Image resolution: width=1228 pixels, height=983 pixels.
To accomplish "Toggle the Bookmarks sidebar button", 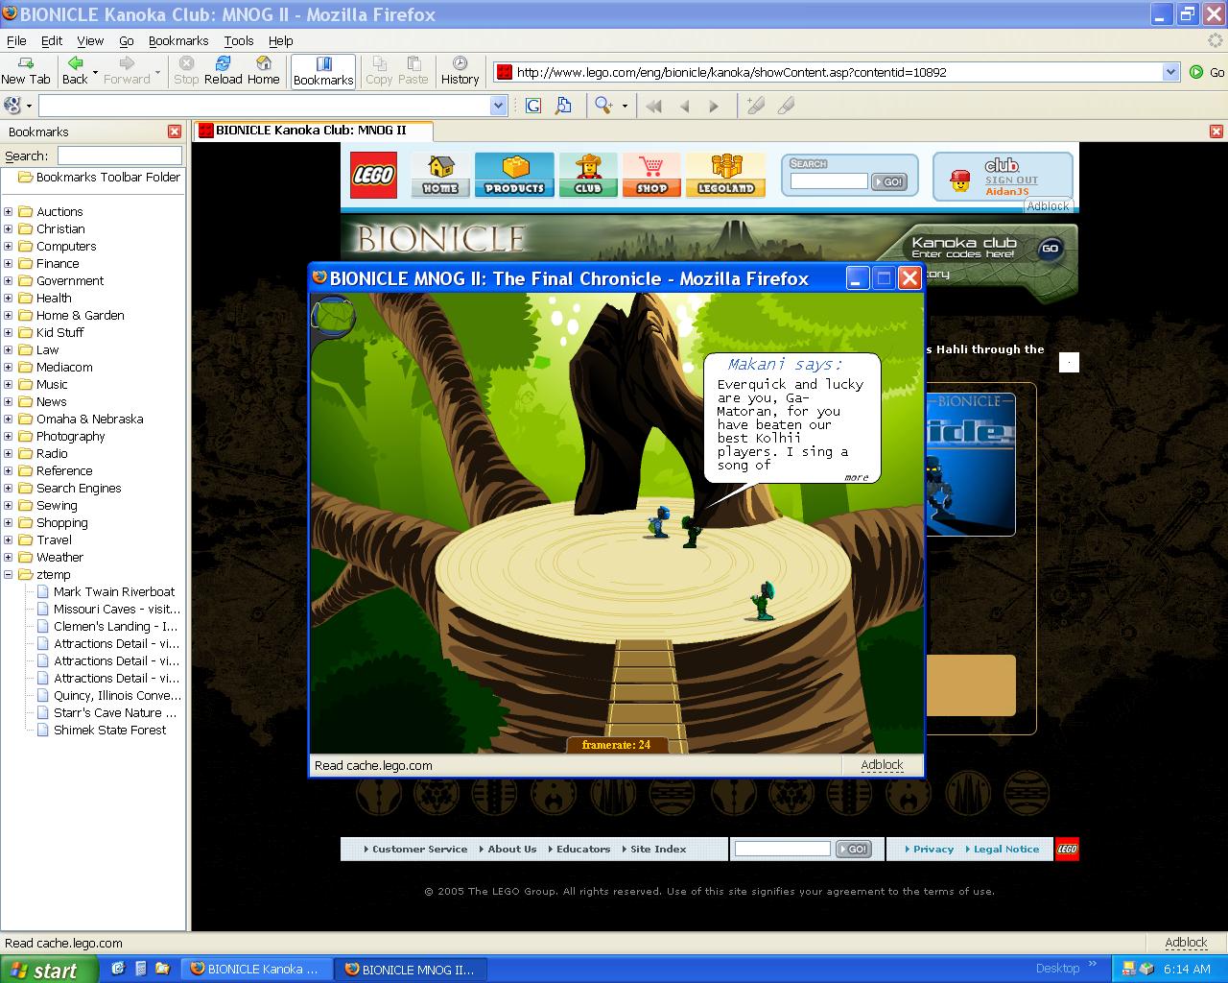I will (323, 71).
